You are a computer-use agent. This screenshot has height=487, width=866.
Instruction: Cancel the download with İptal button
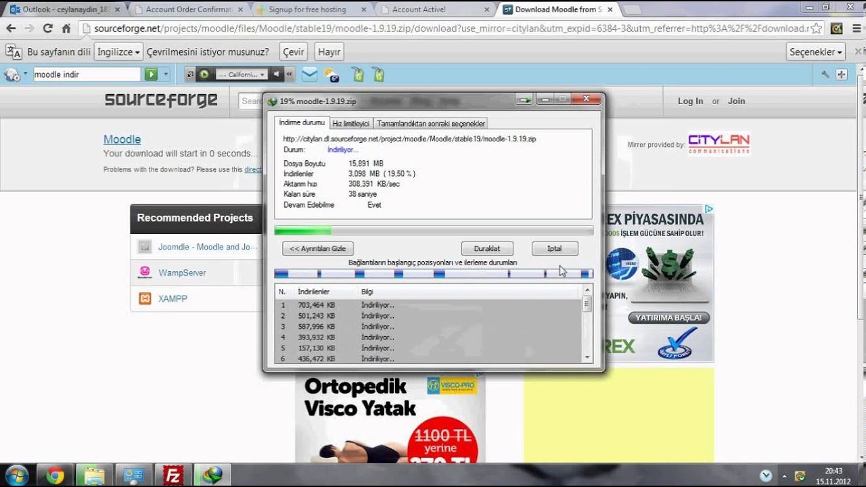[555, 248]
